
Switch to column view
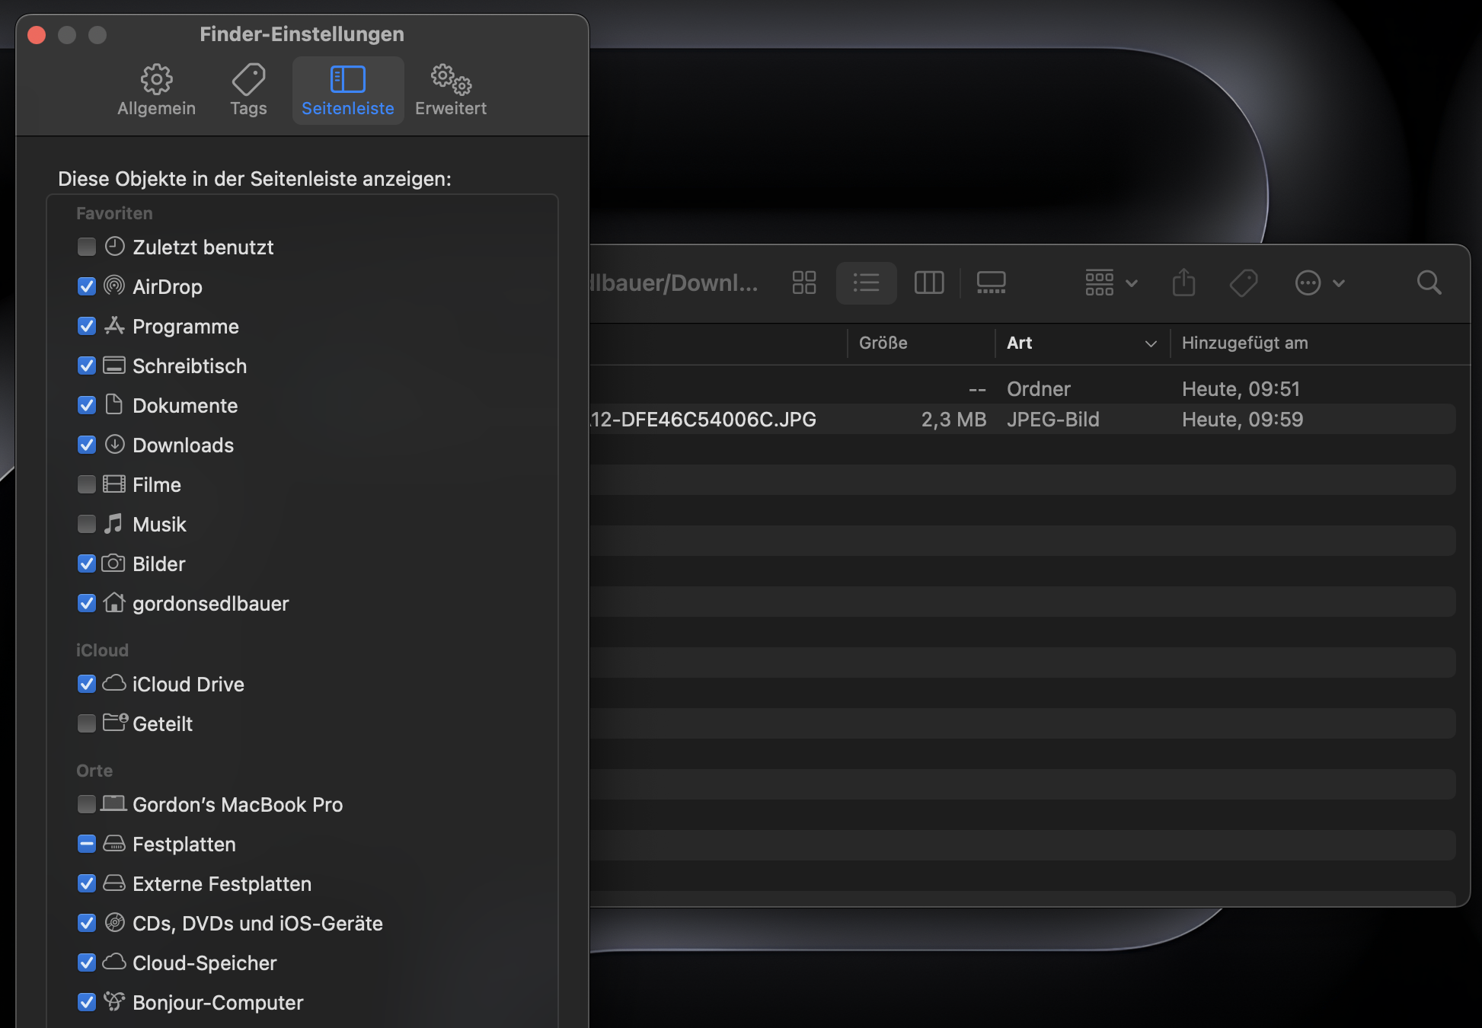point(929,283)
